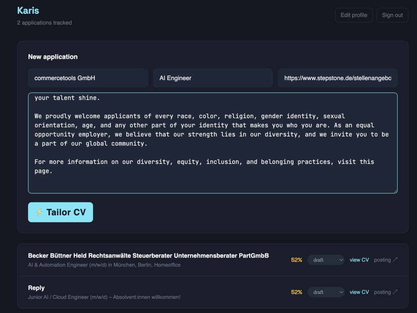The image size is (417, 313).
Task: Click inside the job description textarea
Action: click(x=213, y=143)
